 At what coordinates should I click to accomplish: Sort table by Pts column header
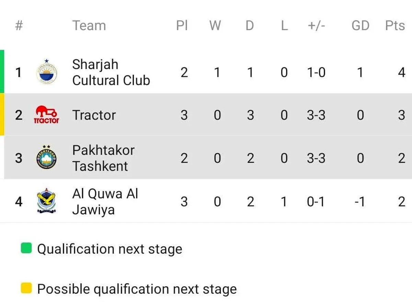(395, 25)
